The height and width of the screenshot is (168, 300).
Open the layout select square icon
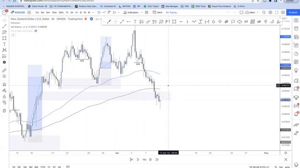241,13
